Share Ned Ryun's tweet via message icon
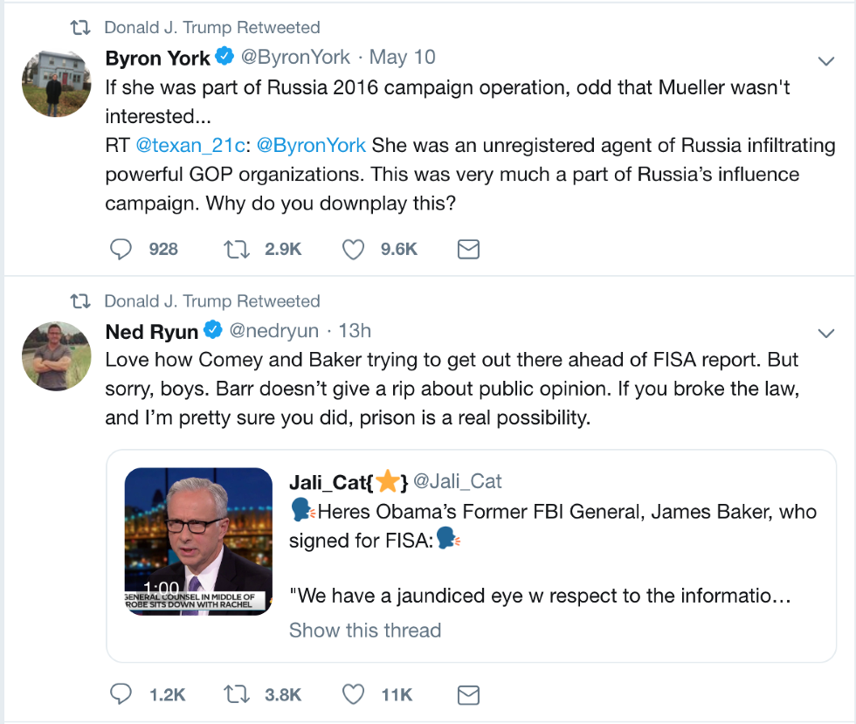856x724 pixels. point(468,694)
